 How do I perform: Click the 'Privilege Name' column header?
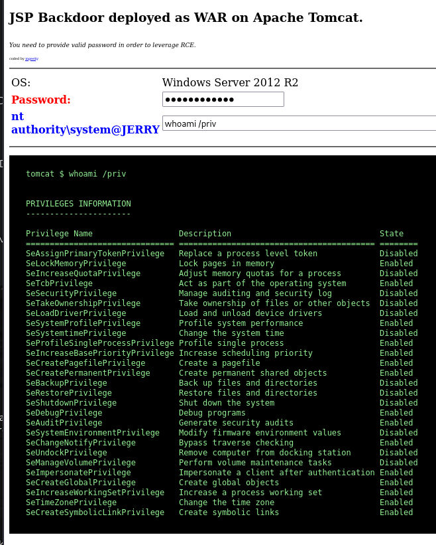click(60, 234)
